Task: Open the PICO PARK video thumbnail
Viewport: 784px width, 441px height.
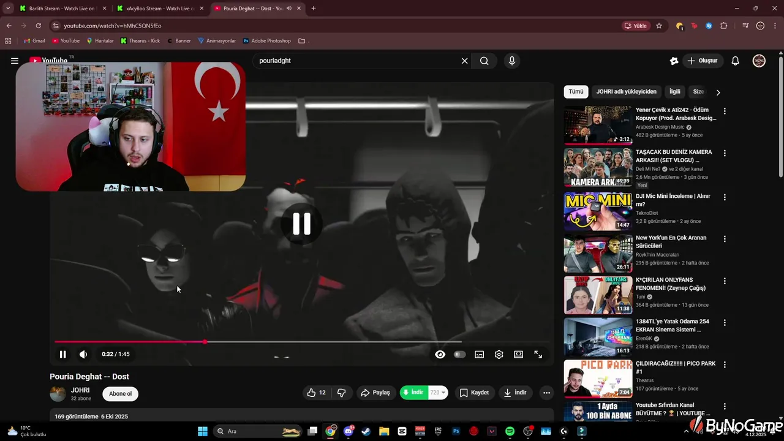Action: point(598,379)
